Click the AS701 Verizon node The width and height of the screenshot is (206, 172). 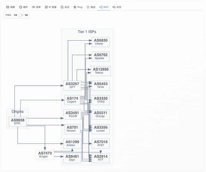72,129
